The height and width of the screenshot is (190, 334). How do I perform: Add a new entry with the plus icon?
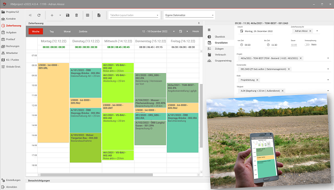pyautogui.click(x=52, y=15)
